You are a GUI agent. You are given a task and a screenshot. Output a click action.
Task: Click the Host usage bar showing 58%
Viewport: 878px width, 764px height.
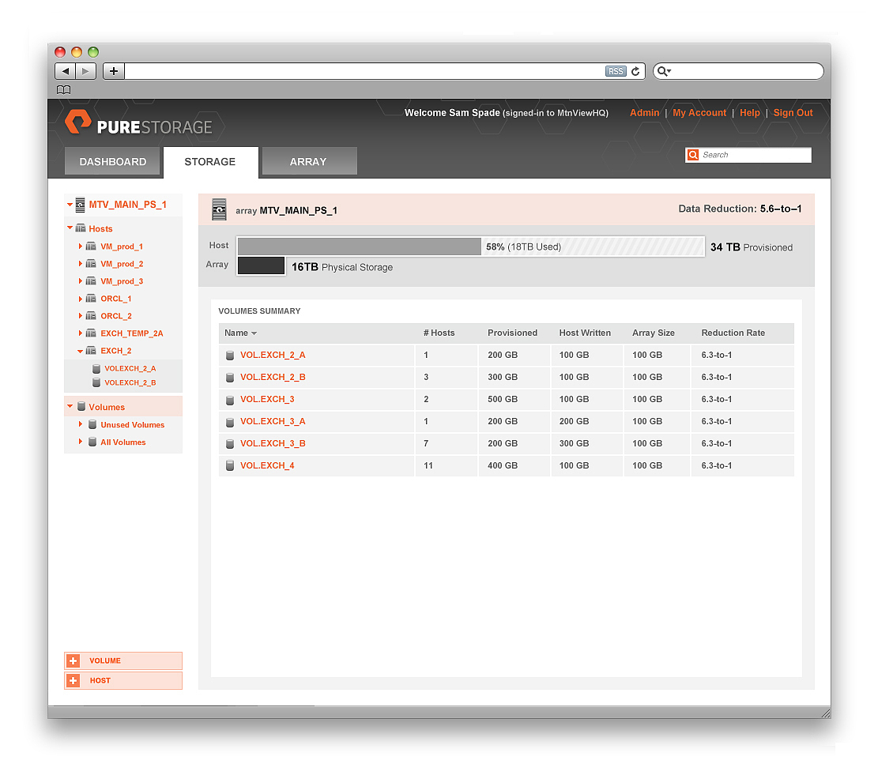pyautogui.click(x=360, y=246)
